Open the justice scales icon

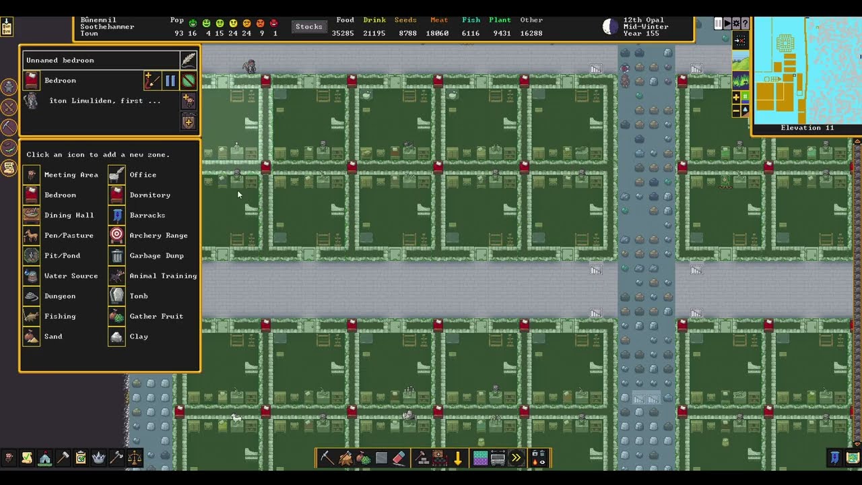(x=135, y=458)
